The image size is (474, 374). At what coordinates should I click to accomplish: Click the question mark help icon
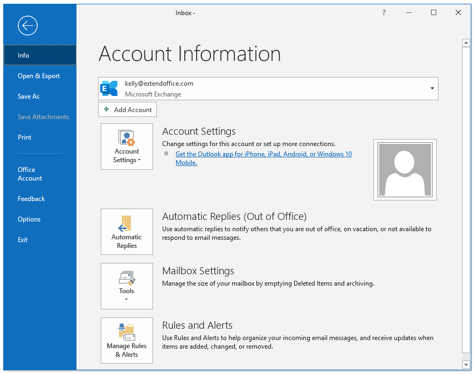384,13
